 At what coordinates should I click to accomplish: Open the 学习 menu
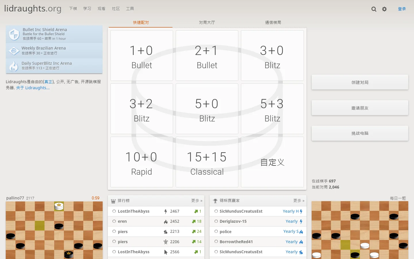click(87, 9)
